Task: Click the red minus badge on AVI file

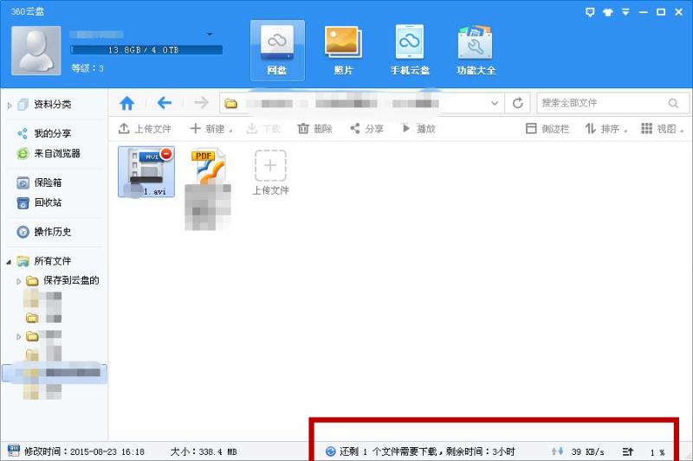Action: [x=166, y=153]
